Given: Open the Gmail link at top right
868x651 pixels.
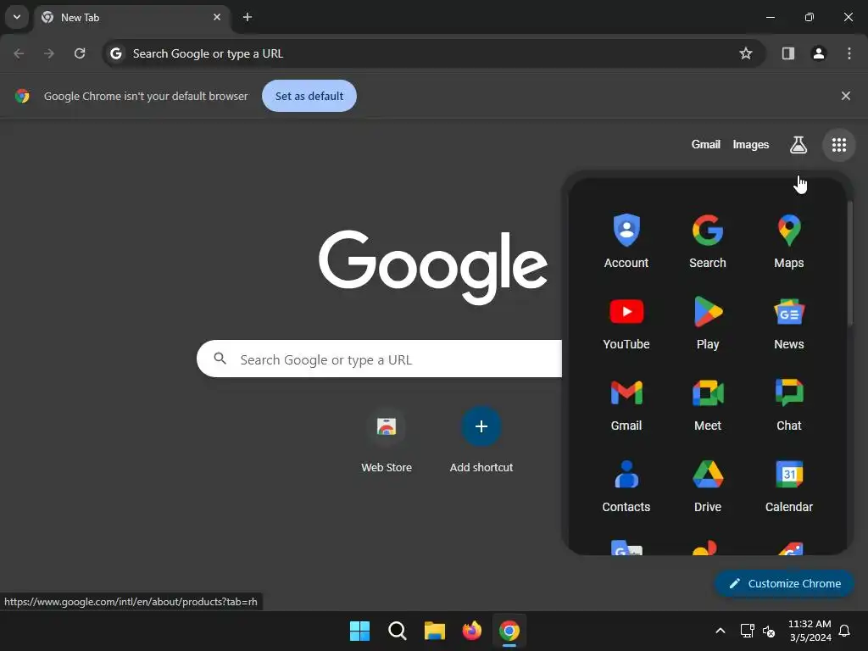Looking at the screenshot, I should 706,144.
